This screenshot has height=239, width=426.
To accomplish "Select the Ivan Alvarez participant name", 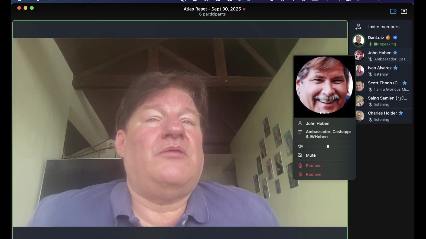I will (380, 68).
